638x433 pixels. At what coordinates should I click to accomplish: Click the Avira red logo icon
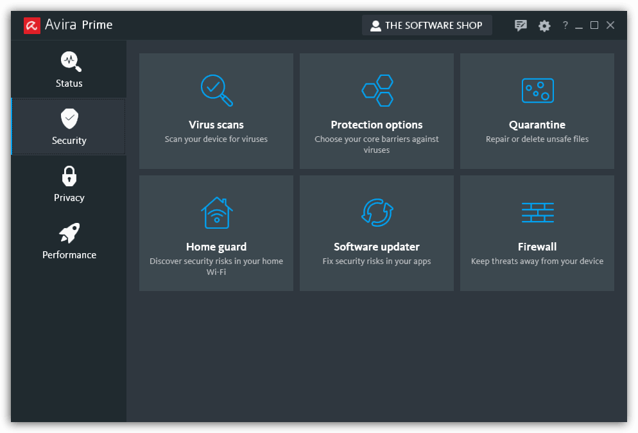32,25
